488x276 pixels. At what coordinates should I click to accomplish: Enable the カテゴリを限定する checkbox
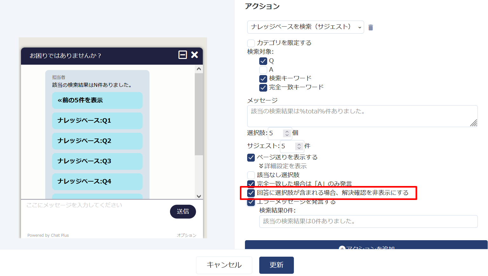pos(251,43)
